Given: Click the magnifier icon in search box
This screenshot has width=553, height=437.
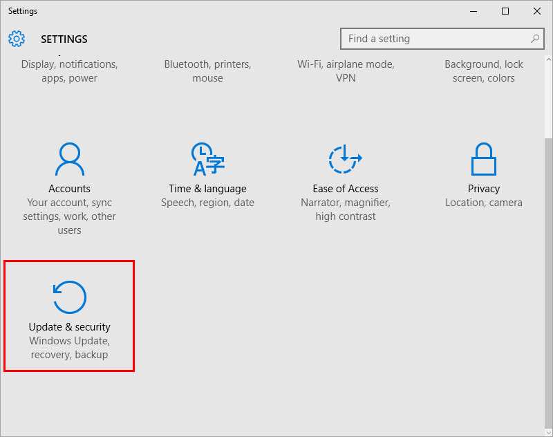Looking at the screenshot, I should coord(535,39).
